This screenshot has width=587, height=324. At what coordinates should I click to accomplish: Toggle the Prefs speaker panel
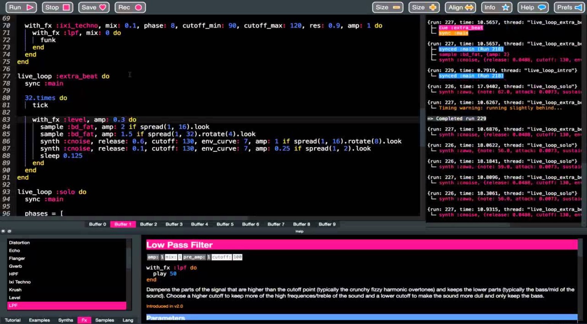(x=569, y=7)
